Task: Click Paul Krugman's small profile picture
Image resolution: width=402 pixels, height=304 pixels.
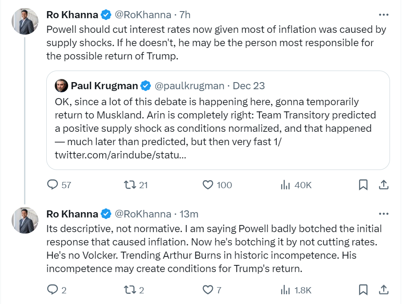Action: click(x=61, y=86)
